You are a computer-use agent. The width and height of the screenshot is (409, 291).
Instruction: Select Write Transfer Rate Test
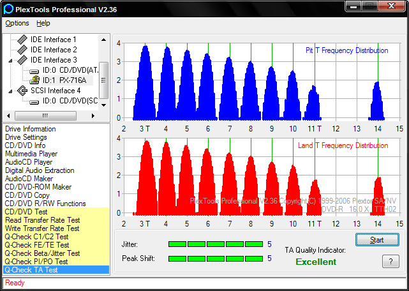[56, 228]
